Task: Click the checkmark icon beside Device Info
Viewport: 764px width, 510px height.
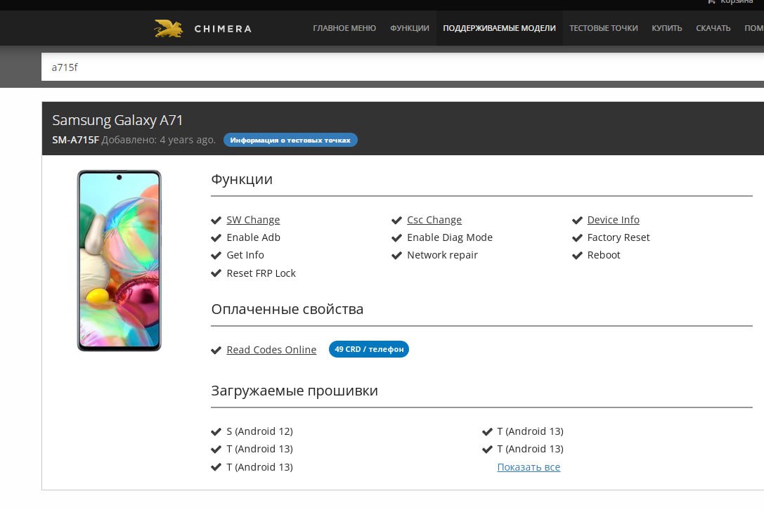Action: [x=577, y=220]
